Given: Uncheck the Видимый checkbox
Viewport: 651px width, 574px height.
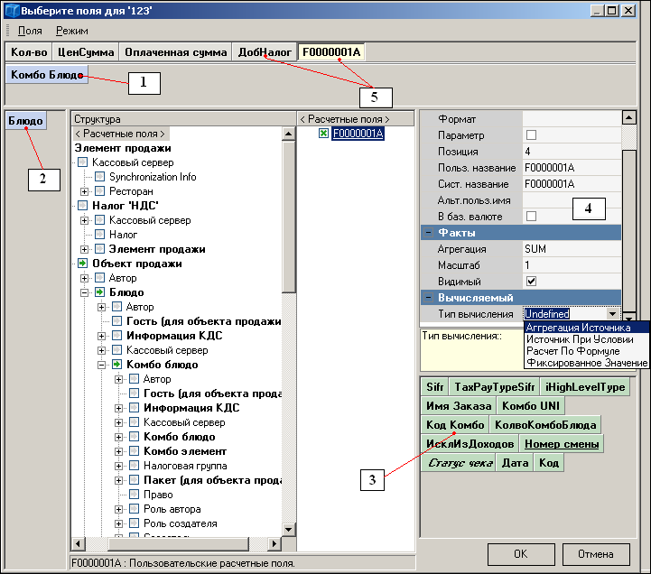Looking at the screenshot, I should 531,282.
